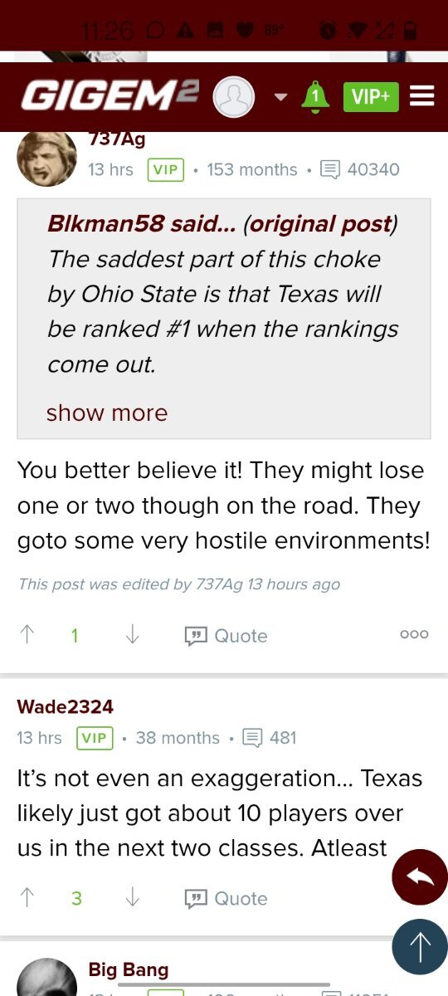This screenshot has width=448, height=996.
Task: Quote Wade2324's reply
Action: point(226,899)
